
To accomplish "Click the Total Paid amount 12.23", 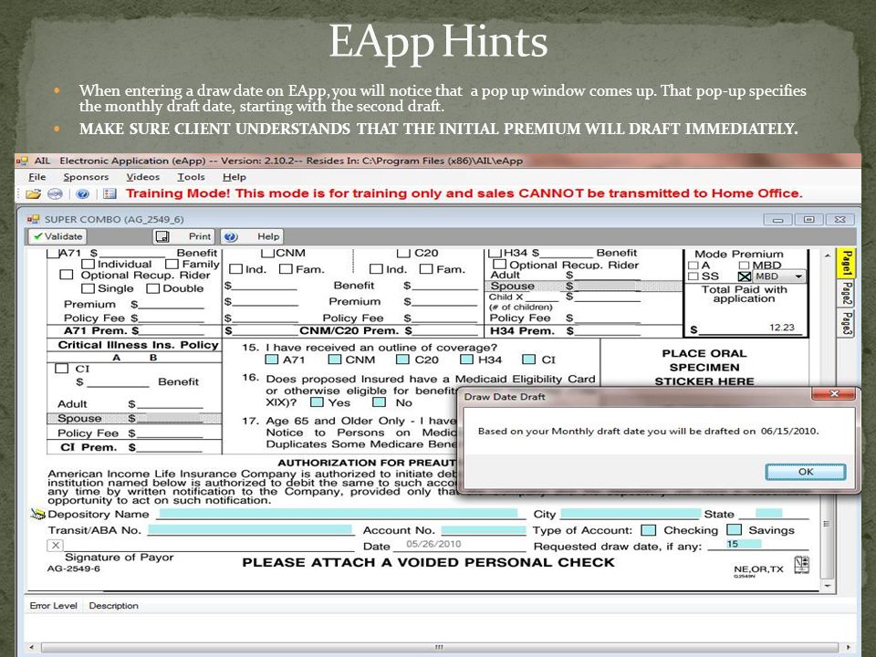I will tap(782, 328).
